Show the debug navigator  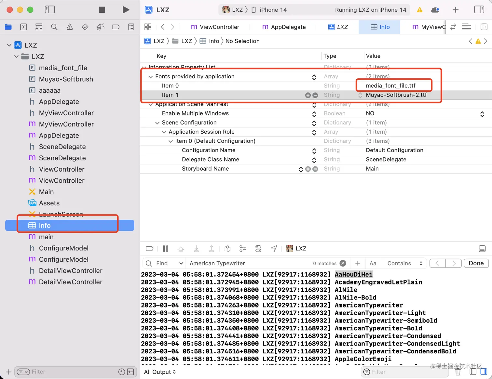100,27
